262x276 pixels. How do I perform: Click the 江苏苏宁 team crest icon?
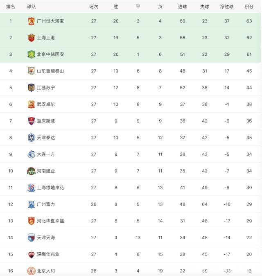31,88
